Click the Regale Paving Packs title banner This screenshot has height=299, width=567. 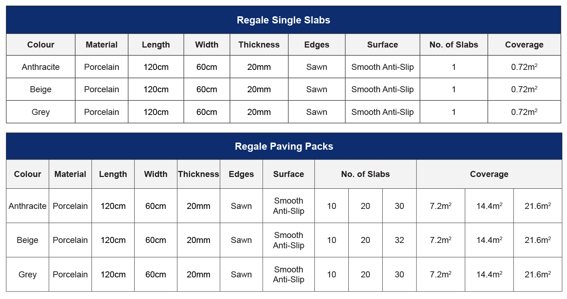284,146
